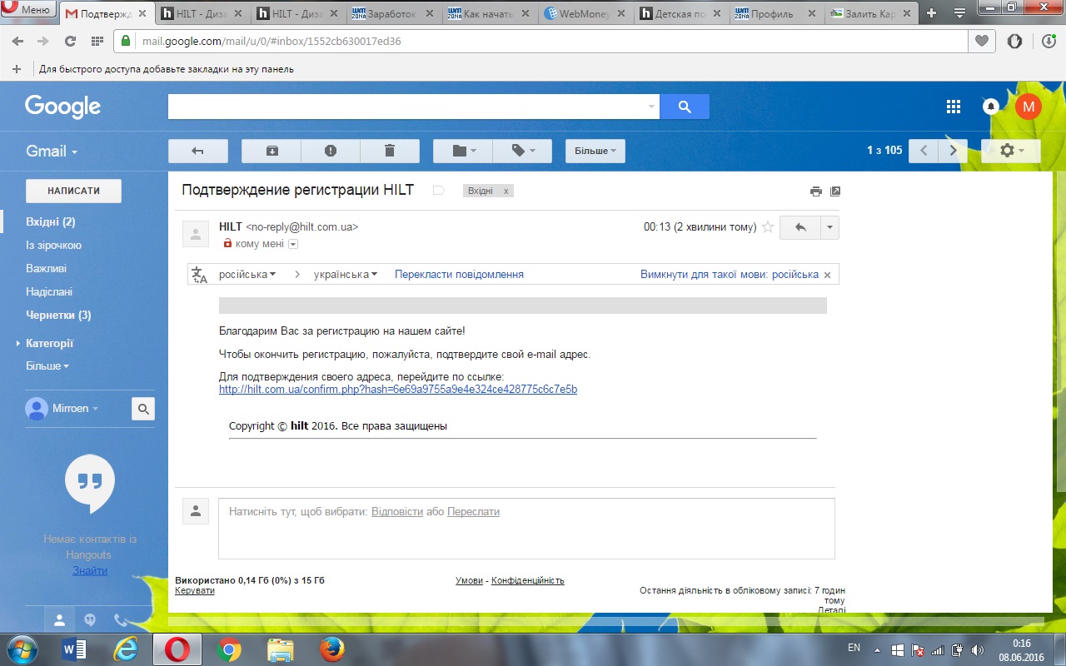Open the Надіслані folder
Screen dimensions: 1066x666
click(x=49, y=291)
